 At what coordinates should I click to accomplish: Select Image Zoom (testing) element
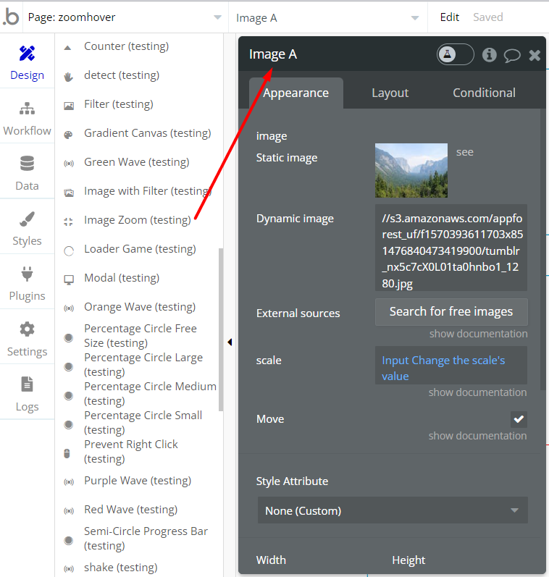(x=138, y=220)
